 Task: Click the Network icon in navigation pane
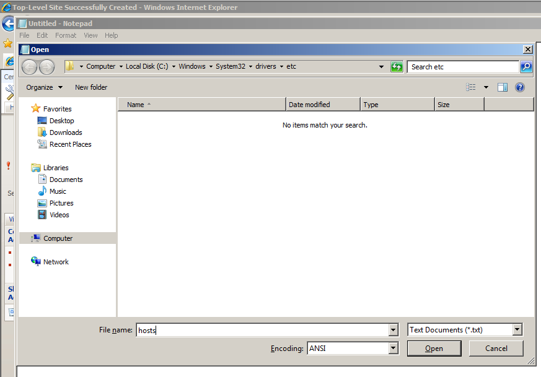click(35, 262)
